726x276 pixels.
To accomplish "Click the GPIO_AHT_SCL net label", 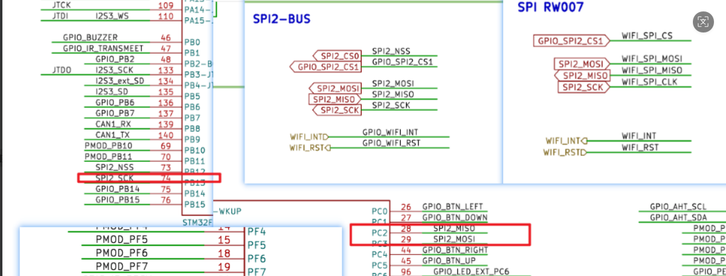I will click(x=678, y=207).
